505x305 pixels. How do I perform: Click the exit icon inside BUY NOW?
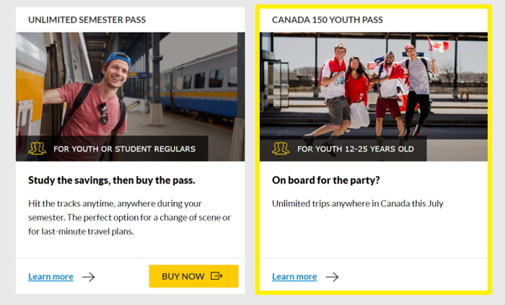tap(216, 276)
